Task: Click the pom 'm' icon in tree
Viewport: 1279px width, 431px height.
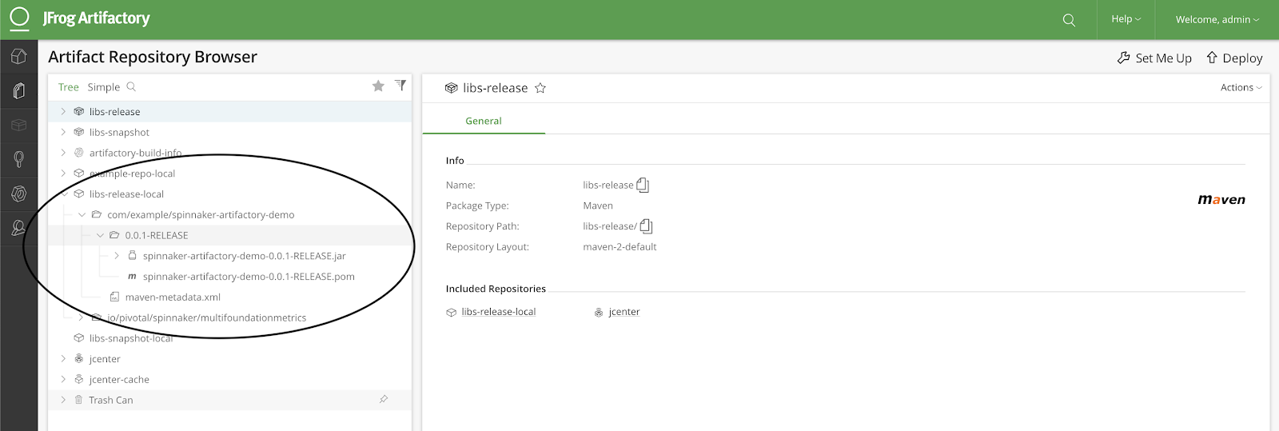Action: coord(132,277)
